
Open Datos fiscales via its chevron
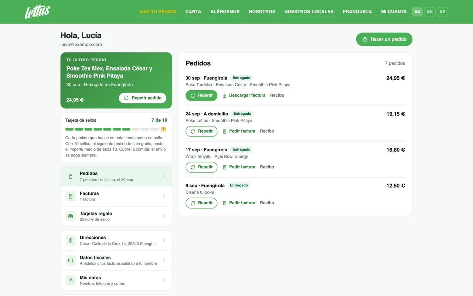pos(164,260)
